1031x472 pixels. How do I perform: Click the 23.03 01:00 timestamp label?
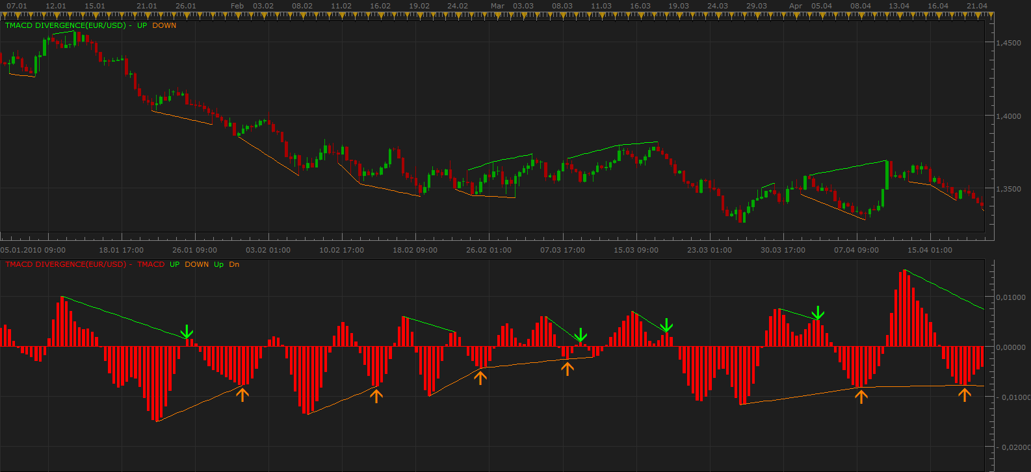pyautogui.click(x=709, y=250)
